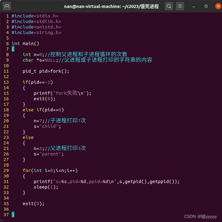
Task: Open a new terminal tab icon
Action: tap(7, 6)
